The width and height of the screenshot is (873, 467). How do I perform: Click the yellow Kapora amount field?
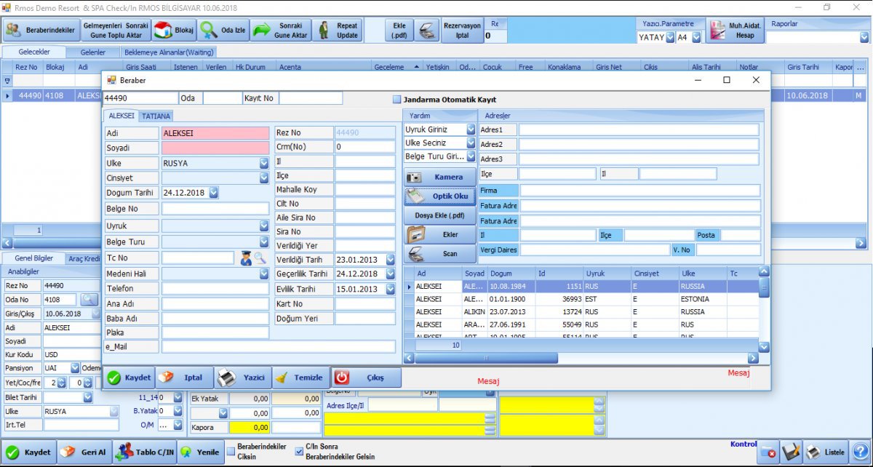point(250,427)
